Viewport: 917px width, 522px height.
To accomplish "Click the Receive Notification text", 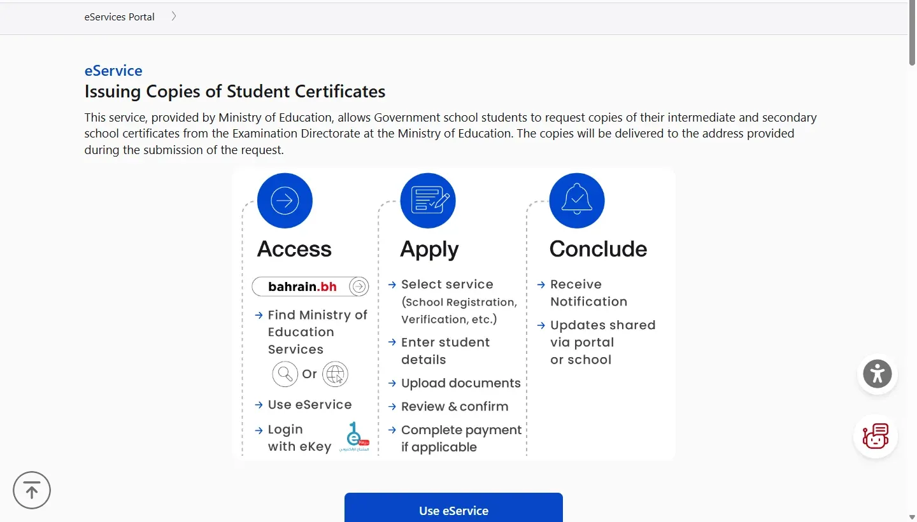I will click(x=588, y=293).
